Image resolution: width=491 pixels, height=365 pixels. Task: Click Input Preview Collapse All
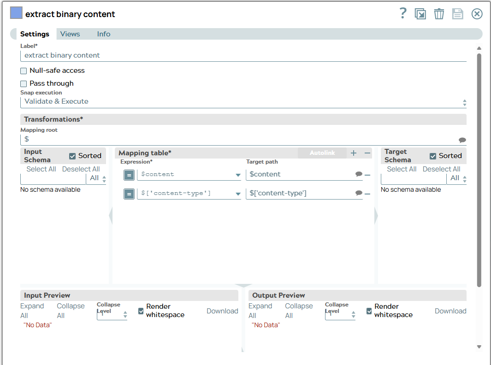(71, 311)
